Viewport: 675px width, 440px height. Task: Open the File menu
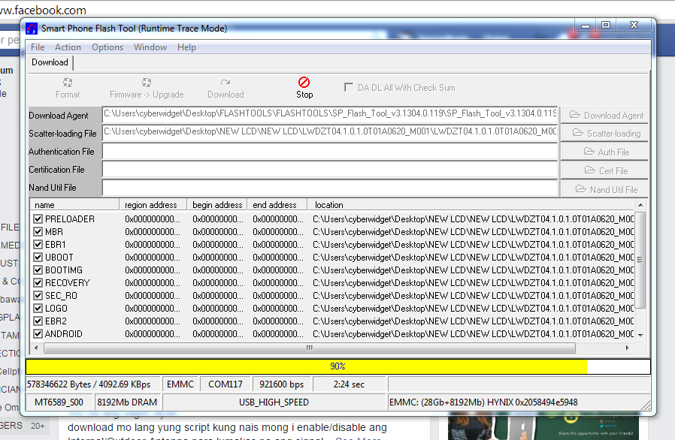click(38, 47)
